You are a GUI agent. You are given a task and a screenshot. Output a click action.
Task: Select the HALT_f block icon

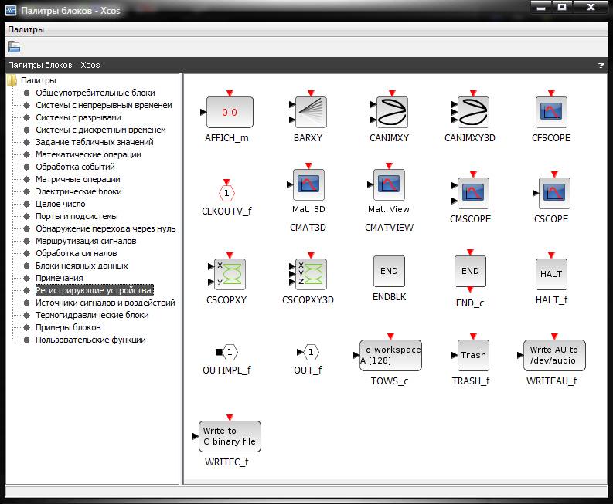tap(551, 274)
